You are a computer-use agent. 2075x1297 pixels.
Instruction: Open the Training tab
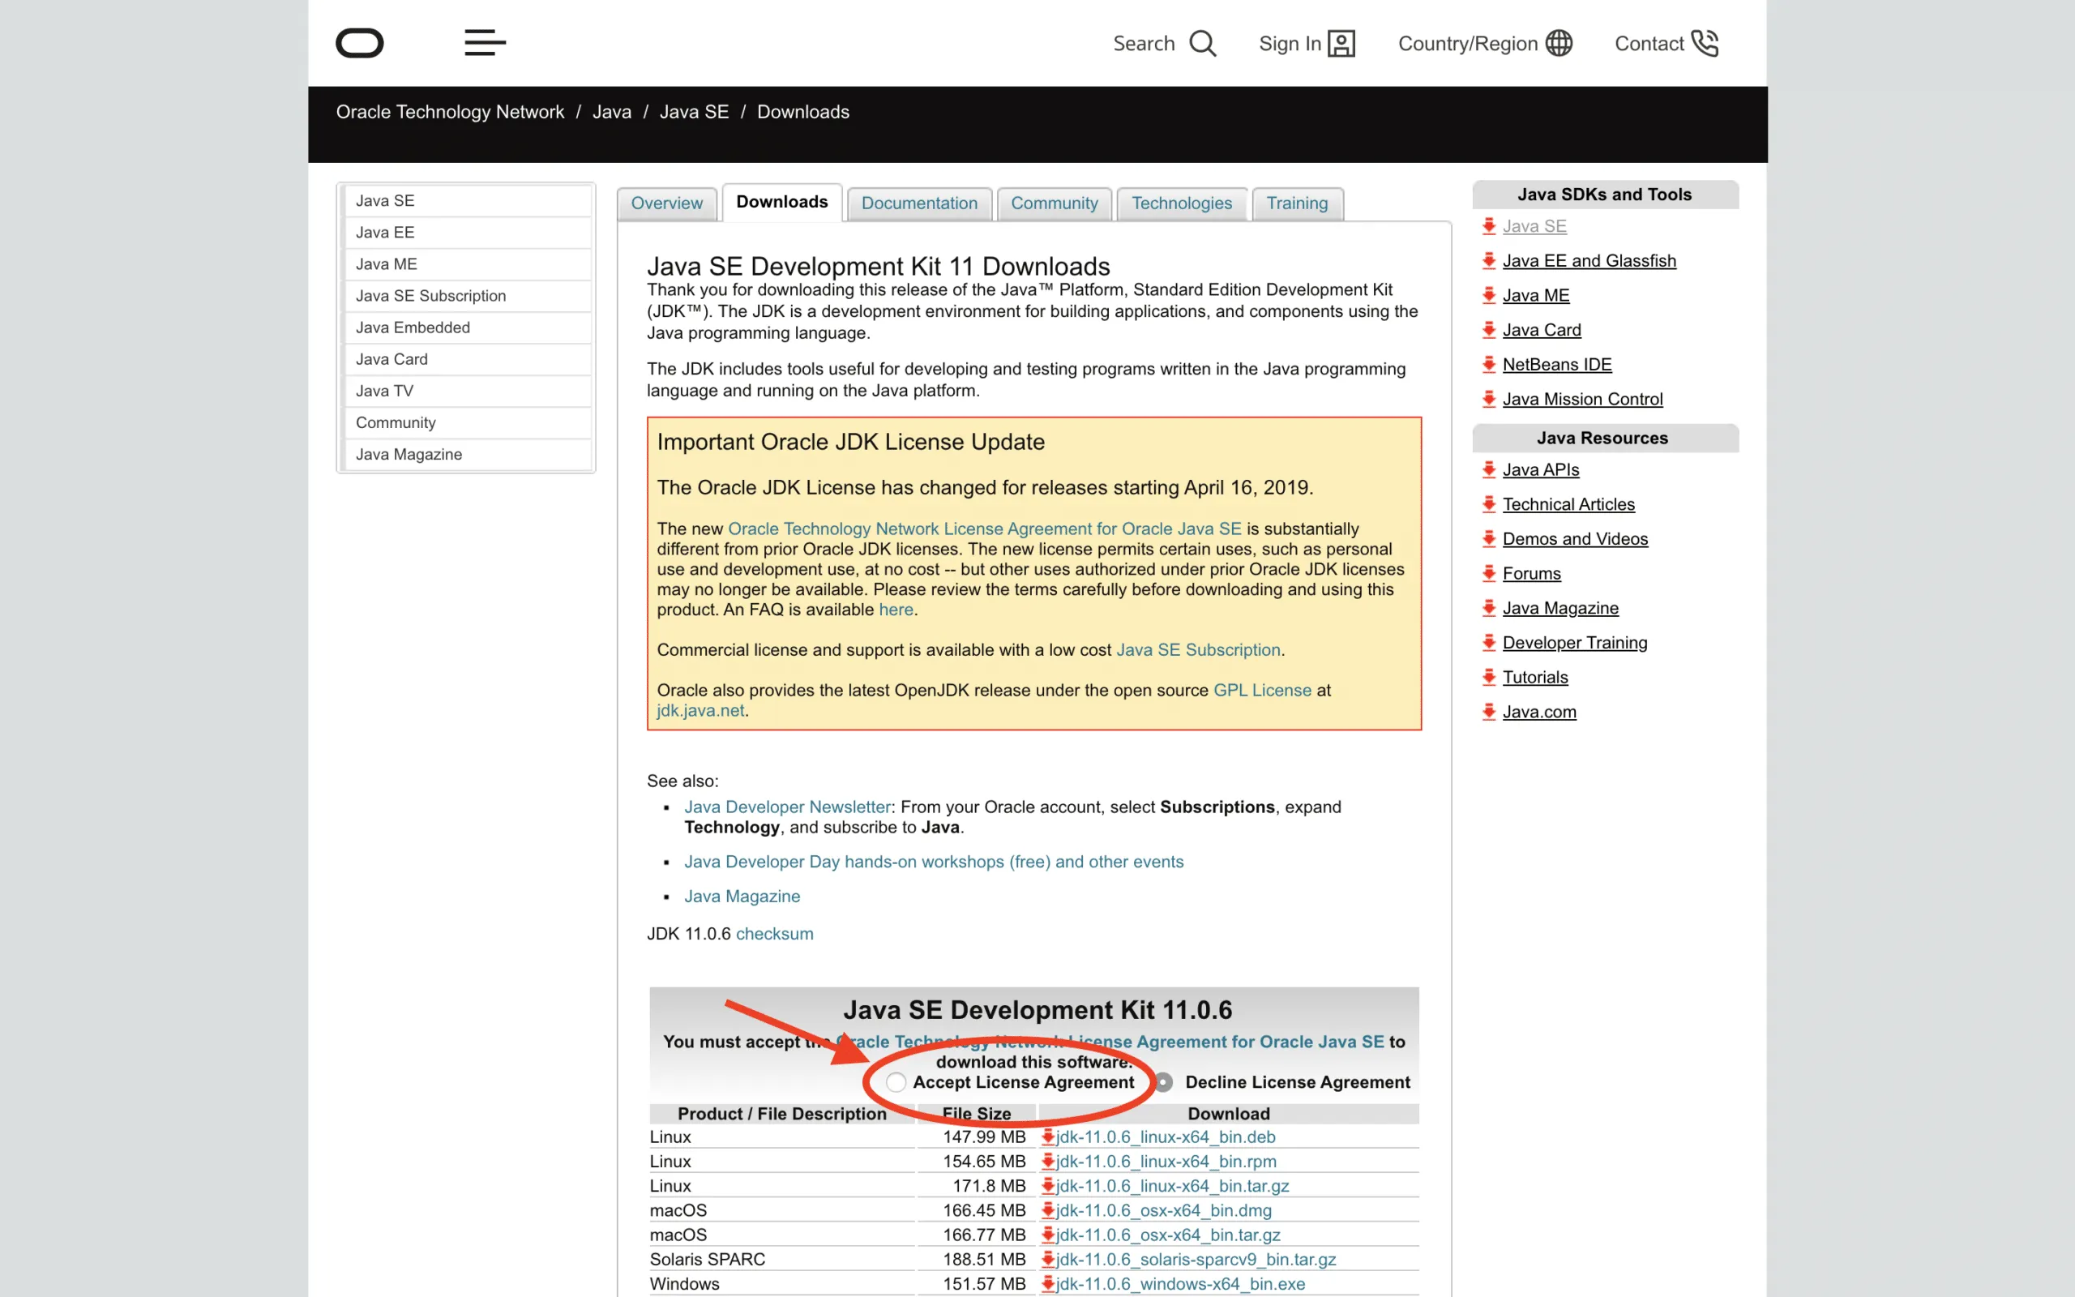[1296, 203]
